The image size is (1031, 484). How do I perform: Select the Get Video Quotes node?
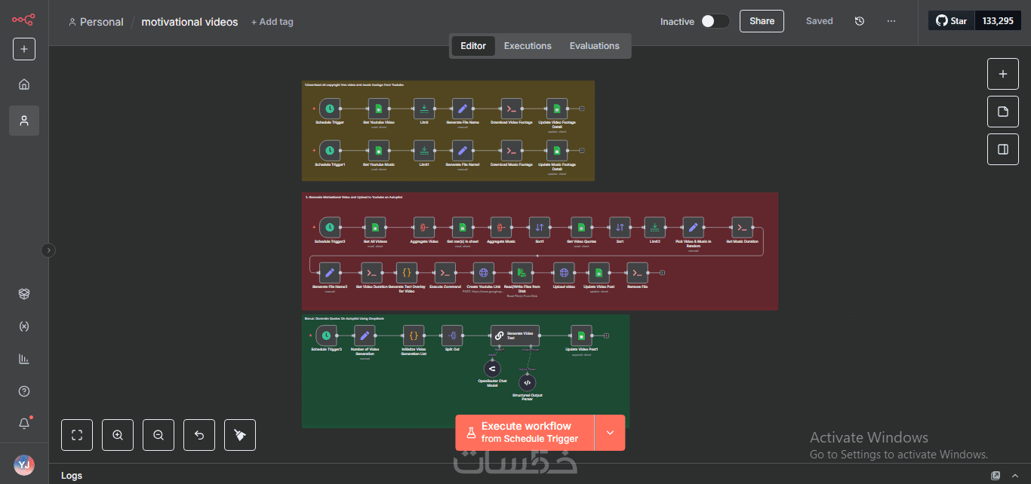(x=580, y=227)
